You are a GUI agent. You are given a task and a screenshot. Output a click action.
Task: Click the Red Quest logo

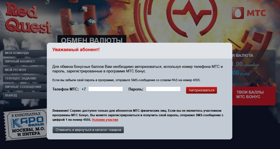click(28, 18)
